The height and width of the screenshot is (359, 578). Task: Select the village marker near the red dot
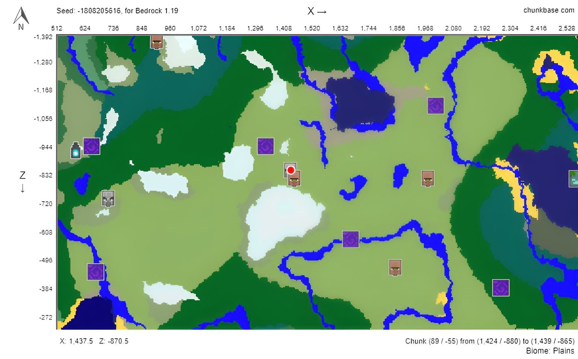[294, 179]
